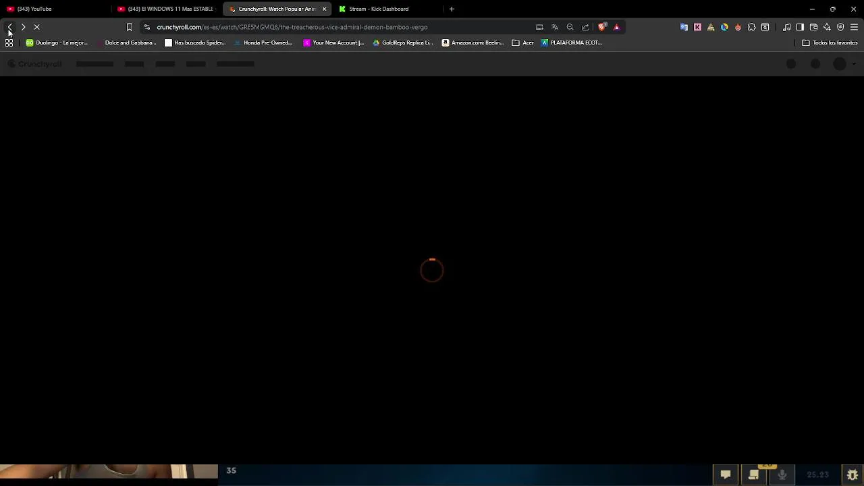The height and width of the screenshot is (486, 864).
Task: Open the browser hamburger main menu
Action: click(x=854, y=27)
